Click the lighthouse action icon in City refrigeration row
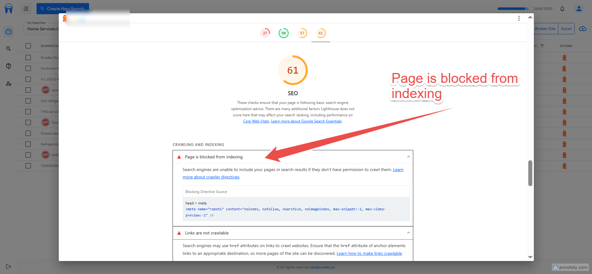Screen dimensions: 592x274 [564, 101]
